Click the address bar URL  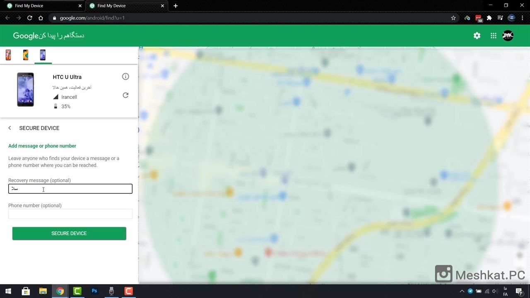[x=92, y=18]
